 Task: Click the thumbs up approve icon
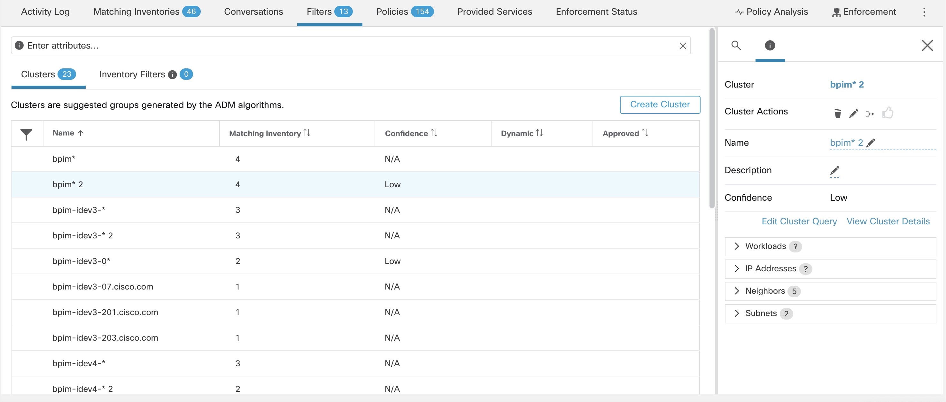click(888, 113)
